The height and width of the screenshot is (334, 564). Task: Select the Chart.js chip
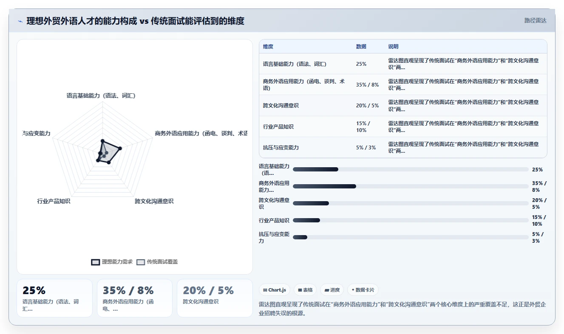click(275, 290)
